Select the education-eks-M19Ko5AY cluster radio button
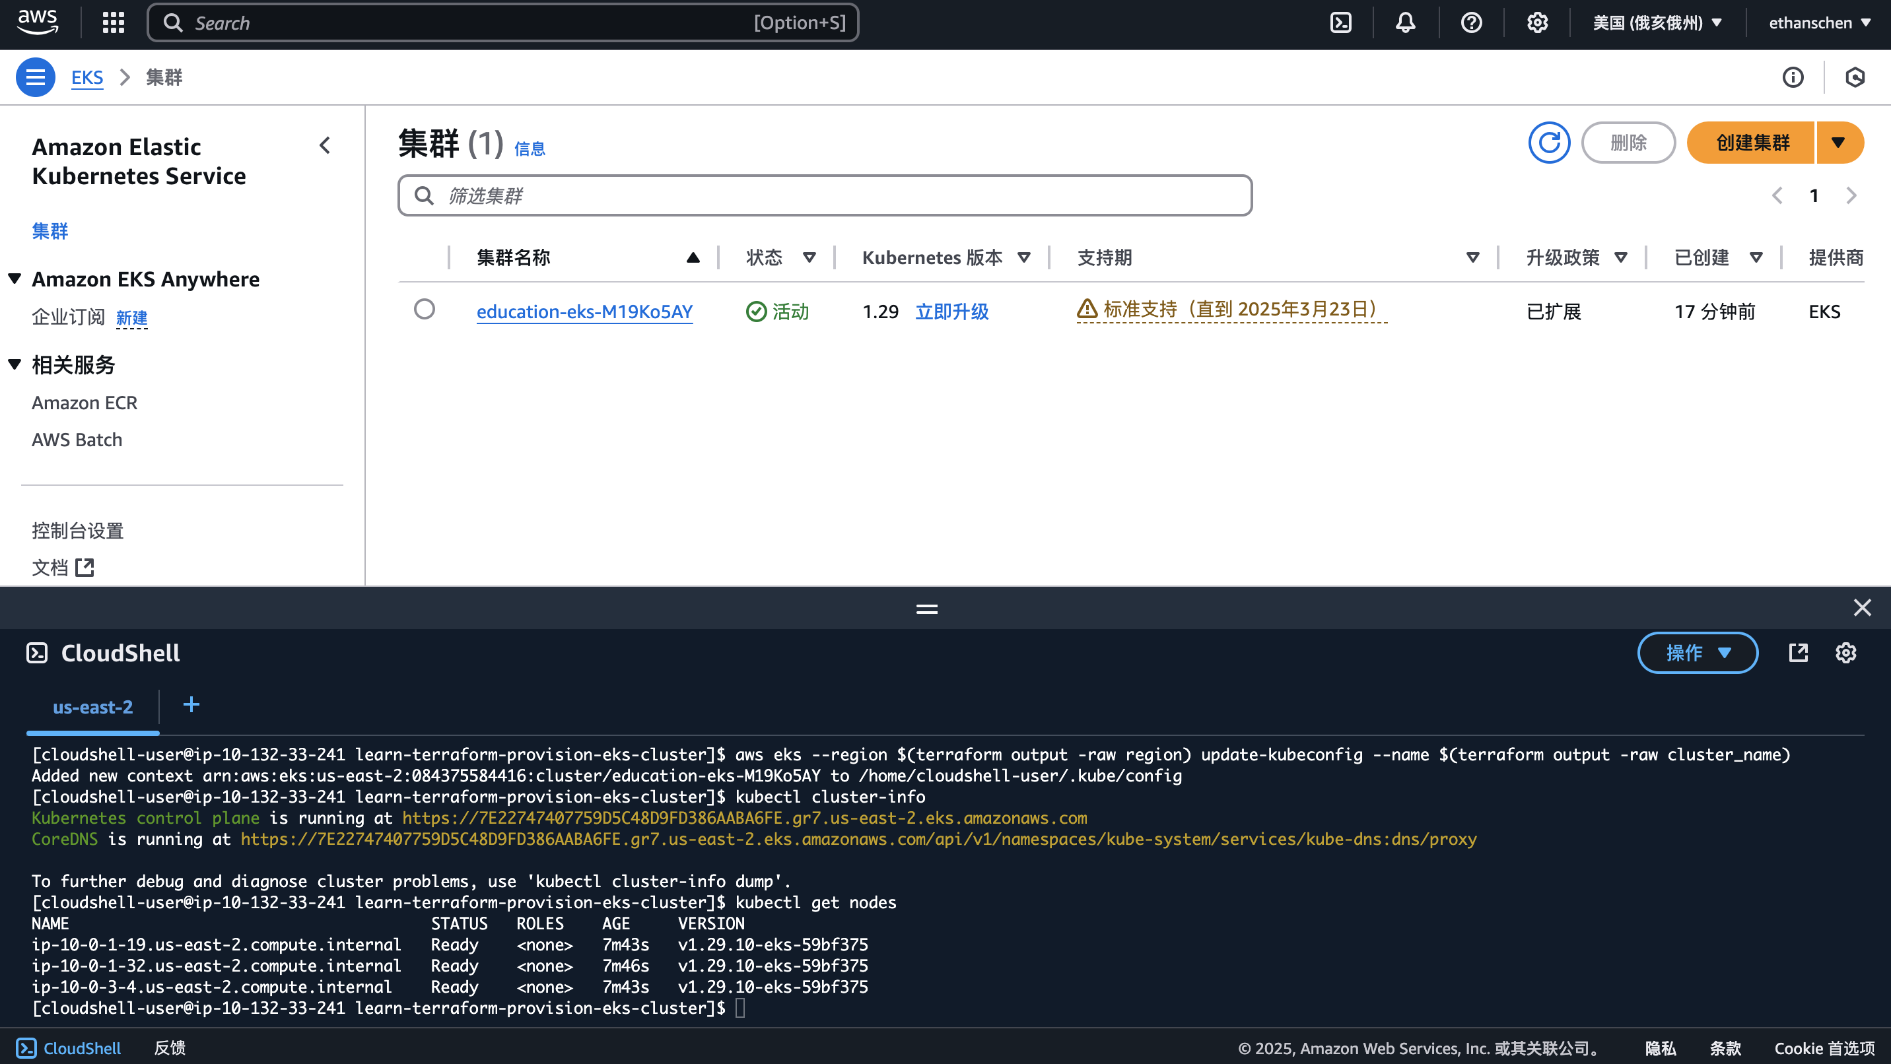Viewport: 1891px width, 1064px height. coord(425,309)
